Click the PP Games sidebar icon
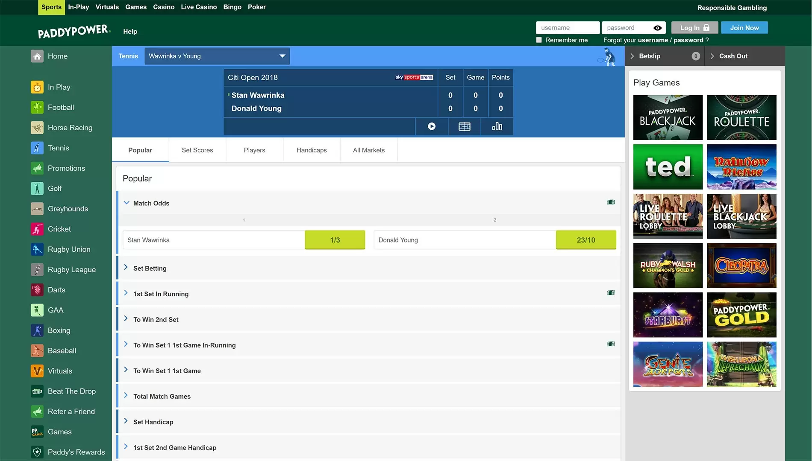This screenshot has width=812, height=461. tap(37, 432)
